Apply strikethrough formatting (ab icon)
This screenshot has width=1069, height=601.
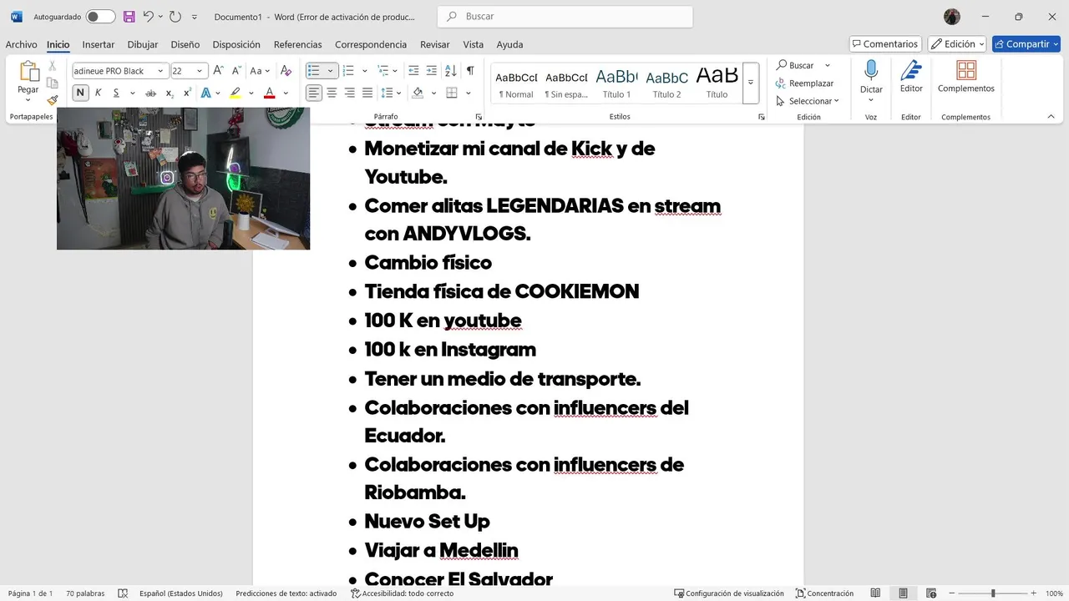click(150, 93)
